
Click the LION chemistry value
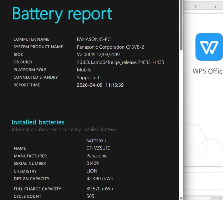pos(92,171)
